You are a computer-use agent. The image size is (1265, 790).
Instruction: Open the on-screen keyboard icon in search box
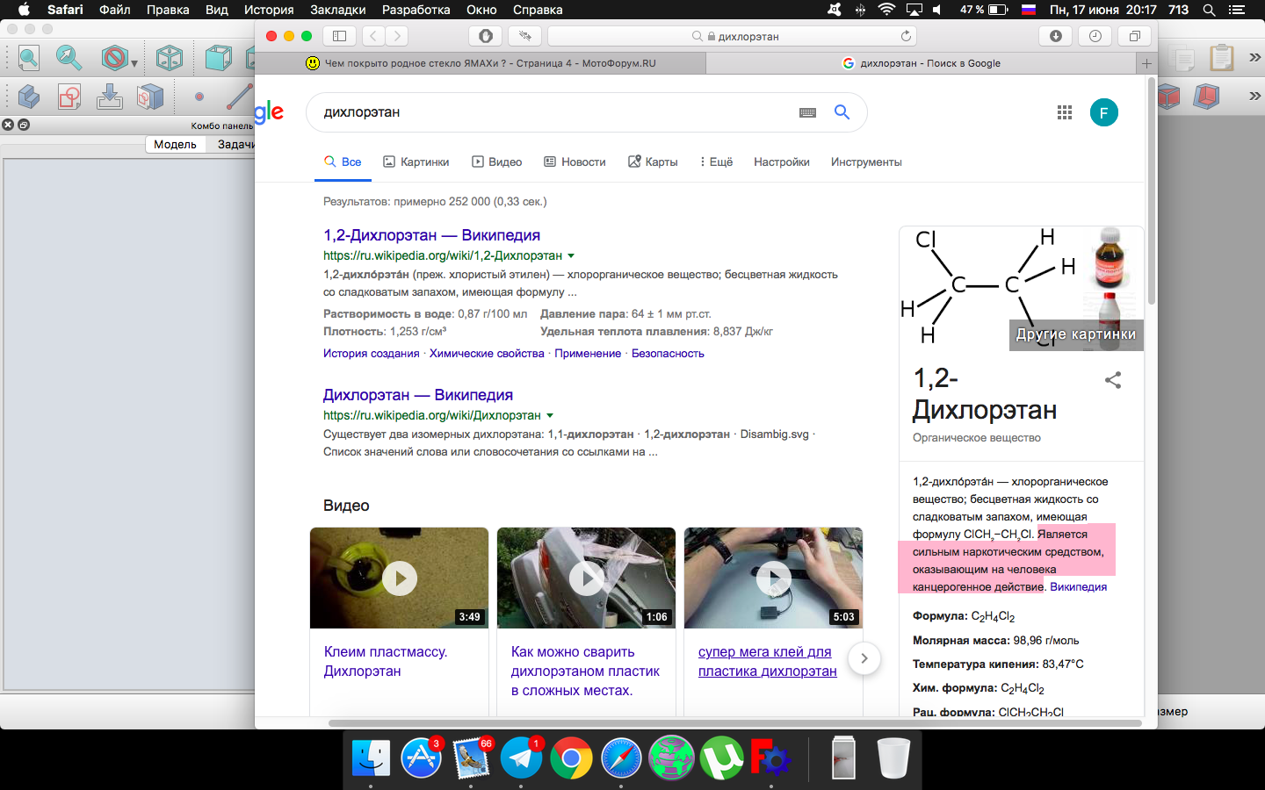coord(807,112)
